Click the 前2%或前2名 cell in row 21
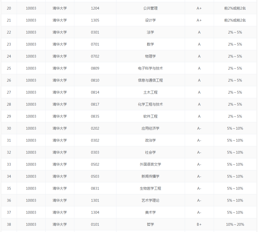This screenshot has width=258, height=232. tap(235, 20)
